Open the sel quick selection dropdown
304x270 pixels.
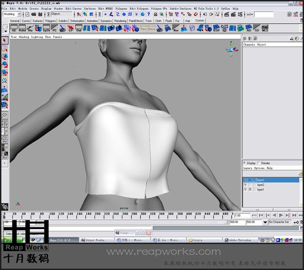[250, 14]
